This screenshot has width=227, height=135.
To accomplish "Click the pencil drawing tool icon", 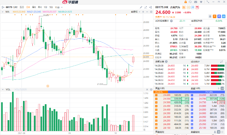I will coord(141,7).
